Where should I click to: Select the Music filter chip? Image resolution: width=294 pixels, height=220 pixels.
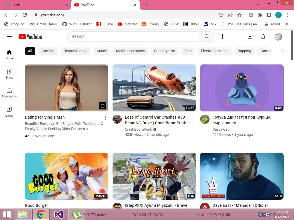[x=102, y=51]
